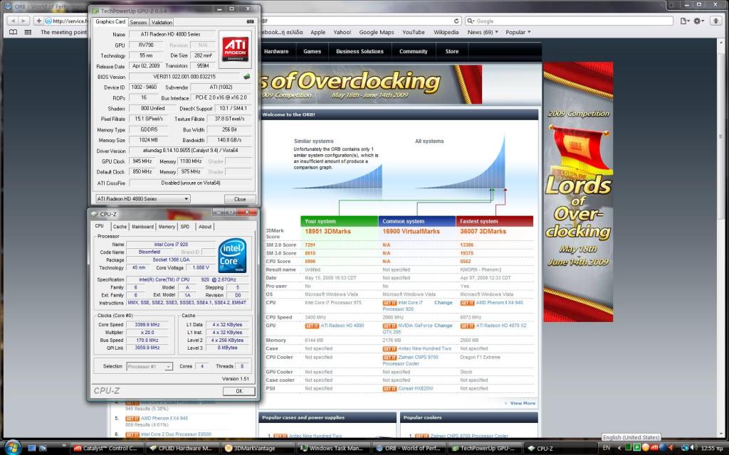Viewport: 729px width, 455px height.
Task: Click the Close button in GPU-Z
Action: pos(240,199)
